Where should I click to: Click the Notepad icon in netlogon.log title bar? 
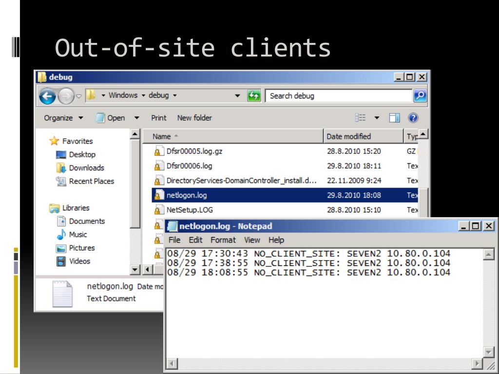[172, 226]
